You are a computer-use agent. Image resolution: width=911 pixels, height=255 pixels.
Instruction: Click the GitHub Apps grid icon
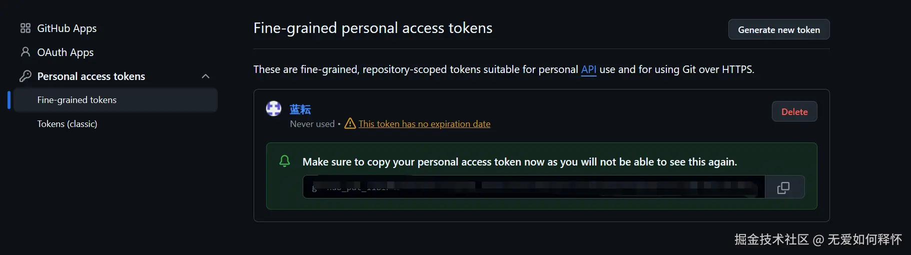point(26,28)
